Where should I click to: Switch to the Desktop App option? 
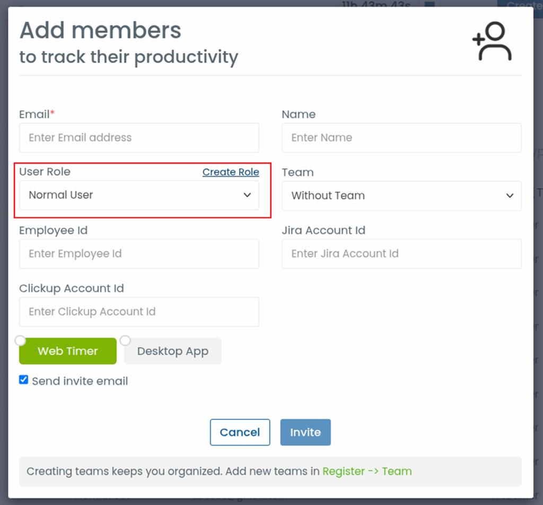[x=172, y=351]
